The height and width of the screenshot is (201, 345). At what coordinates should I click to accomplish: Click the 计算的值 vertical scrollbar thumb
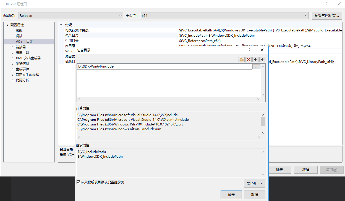tap(263, 121)
